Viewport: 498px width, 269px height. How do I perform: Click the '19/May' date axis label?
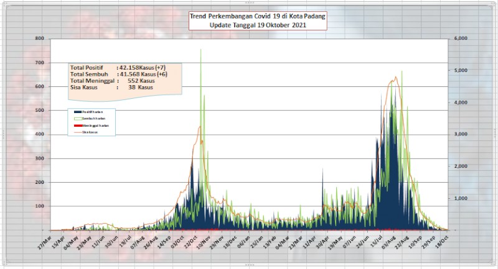[336, 242]
